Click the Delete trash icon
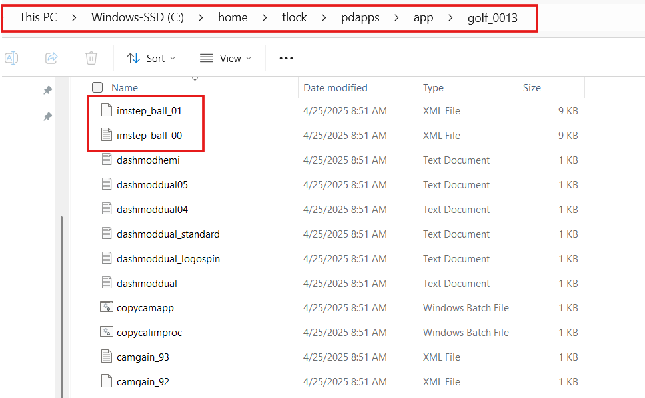 pos(91,58)
